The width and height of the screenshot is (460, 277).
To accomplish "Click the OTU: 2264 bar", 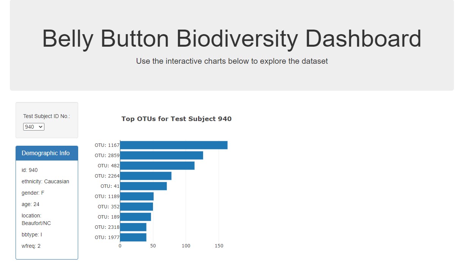I will [146, 176].
